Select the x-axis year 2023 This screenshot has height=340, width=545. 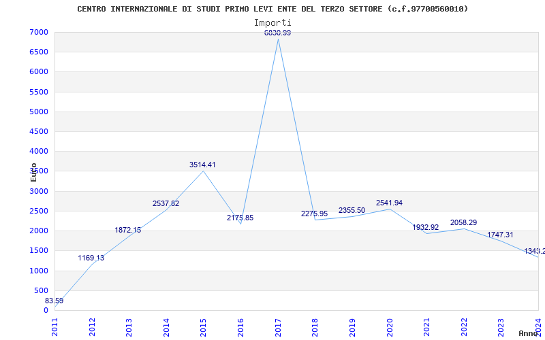[501, 328]
